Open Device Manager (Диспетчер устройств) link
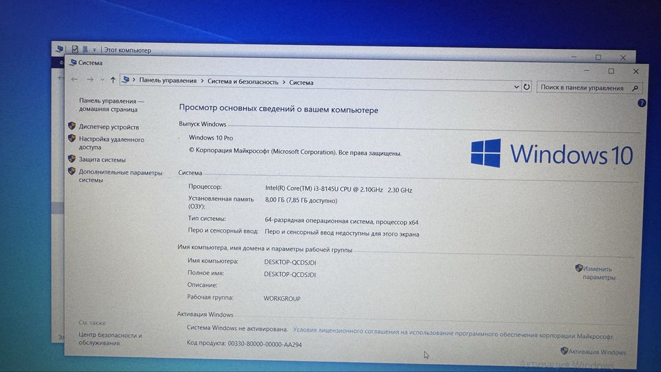 [109, 127]
